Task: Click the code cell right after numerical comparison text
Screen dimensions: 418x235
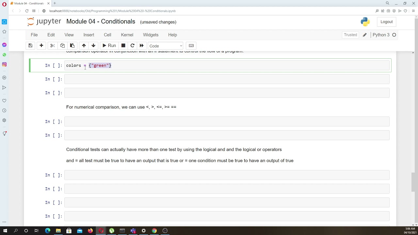Action: (x=227, y=122)
